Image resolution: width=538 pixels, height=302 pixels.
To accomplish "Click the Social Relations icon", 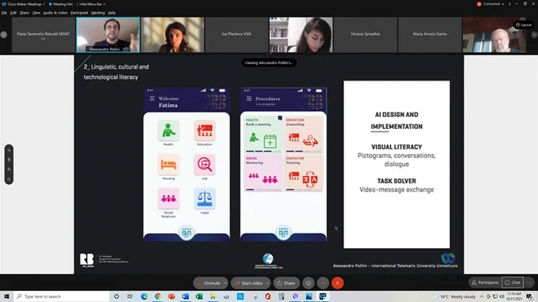I will coord(168,198).
